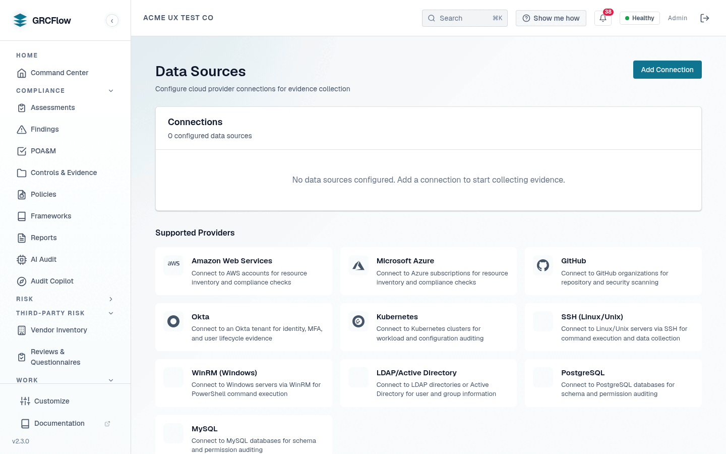Click the Findings warning triangle icon
Viewport: 726px width, 454px height.
point(22,130)
